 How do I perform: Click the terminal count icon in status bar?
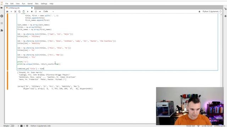(x=21, y=126)
